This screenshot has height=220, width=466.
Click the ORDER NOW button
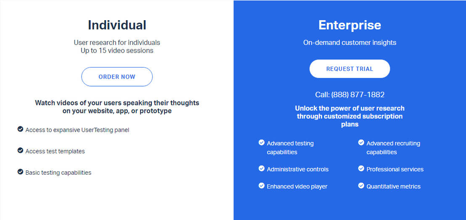tap(117, 77)
